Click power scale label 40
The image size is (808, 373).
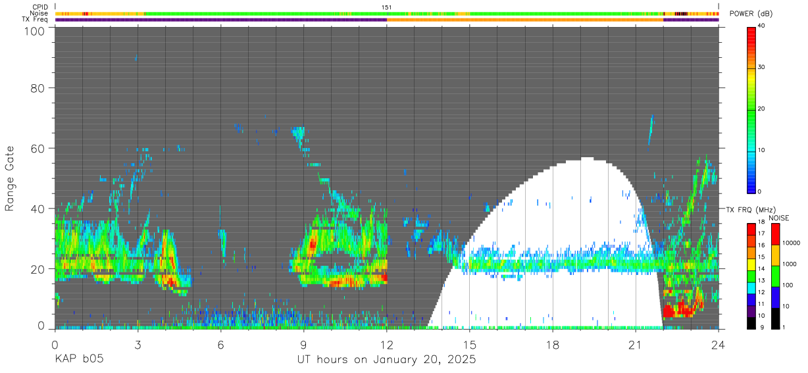point(763,26)
